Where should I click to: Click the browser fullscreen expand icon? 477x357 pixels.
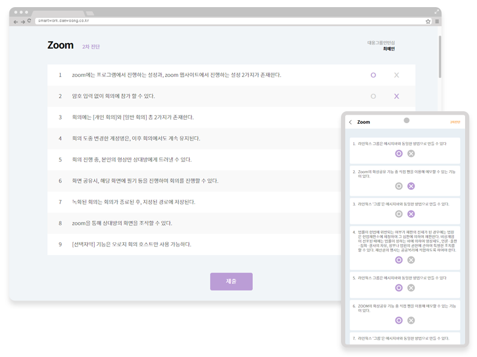pos(436,11)
